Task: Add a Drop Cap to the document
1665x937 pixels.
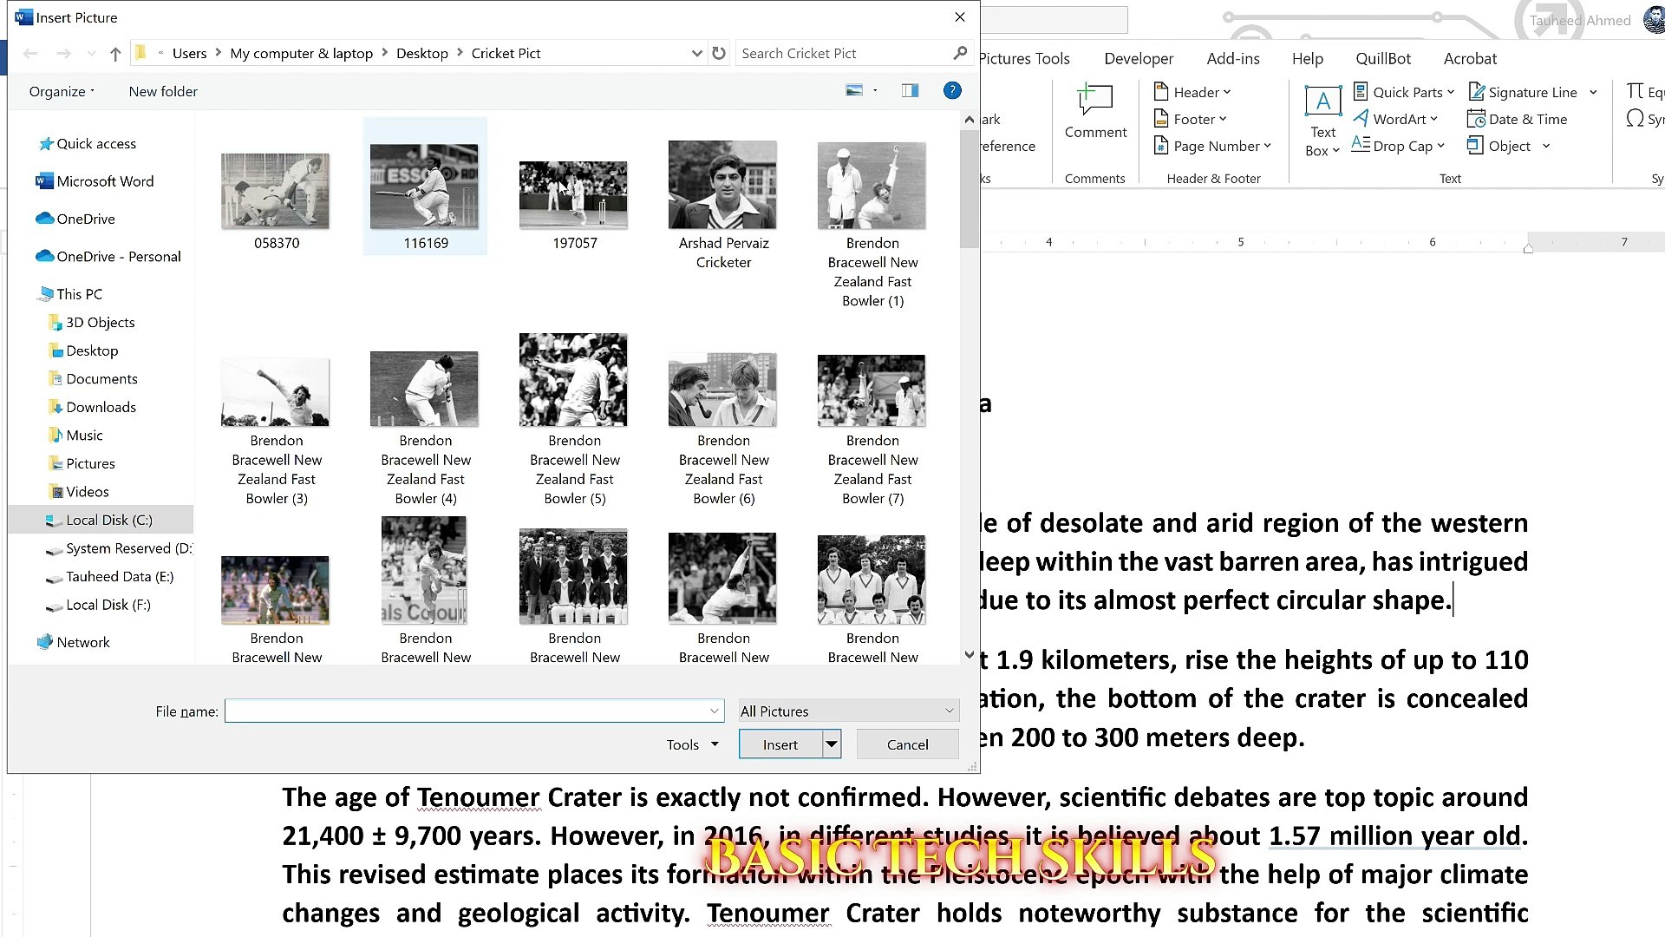Action: tap(1398, 146)
